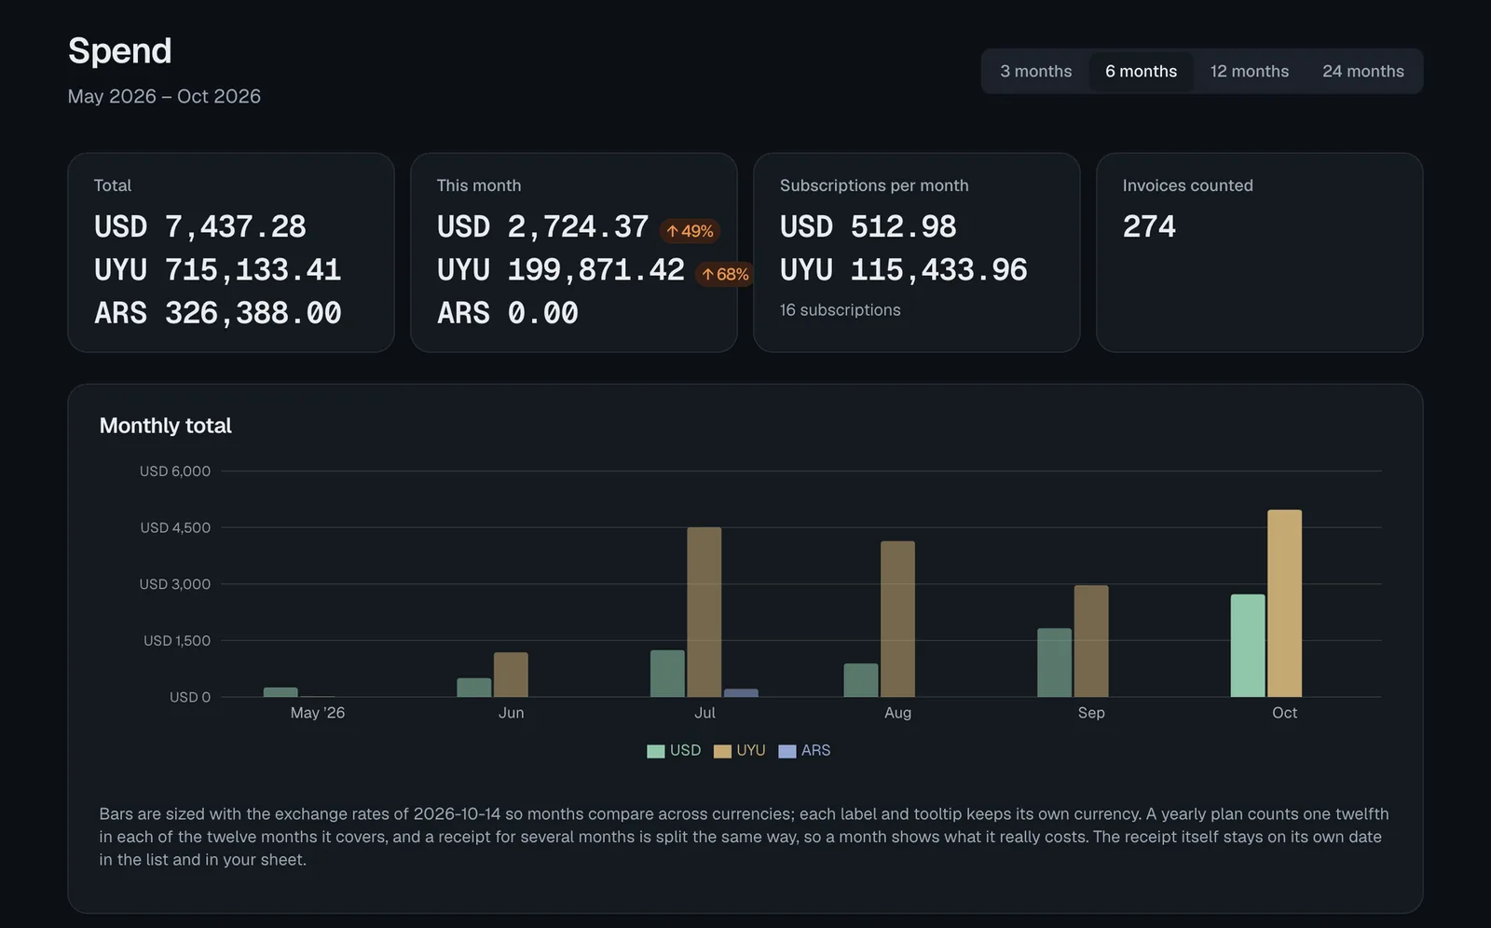Choose the 12 months range
Viewport: 1491px width, 928px height.
(x=1249, y=72)
